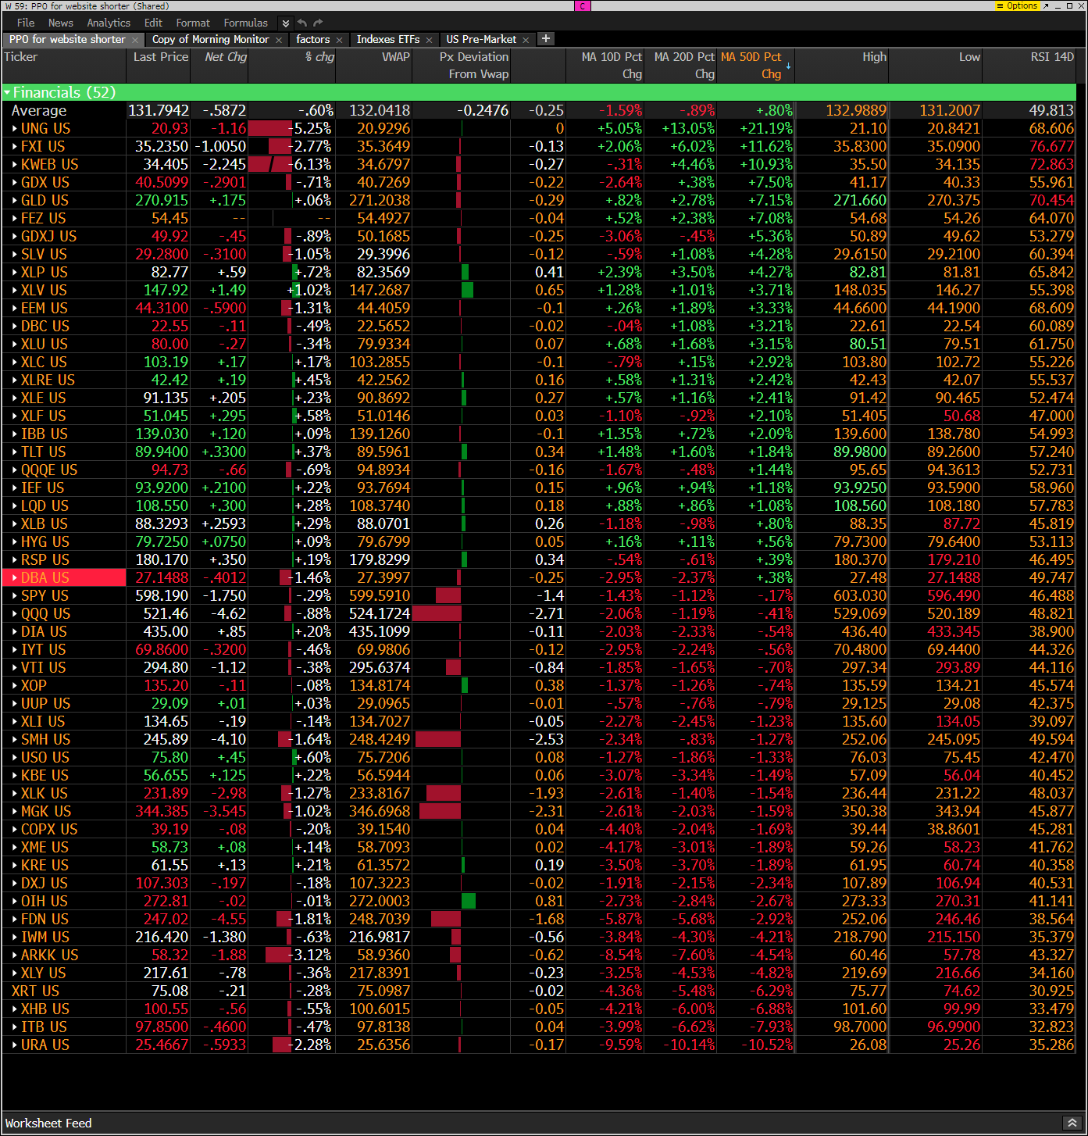The image size is (1088, 1136).
Task: Close the Indexes ETFs tab
Action: tap(429, 40)
